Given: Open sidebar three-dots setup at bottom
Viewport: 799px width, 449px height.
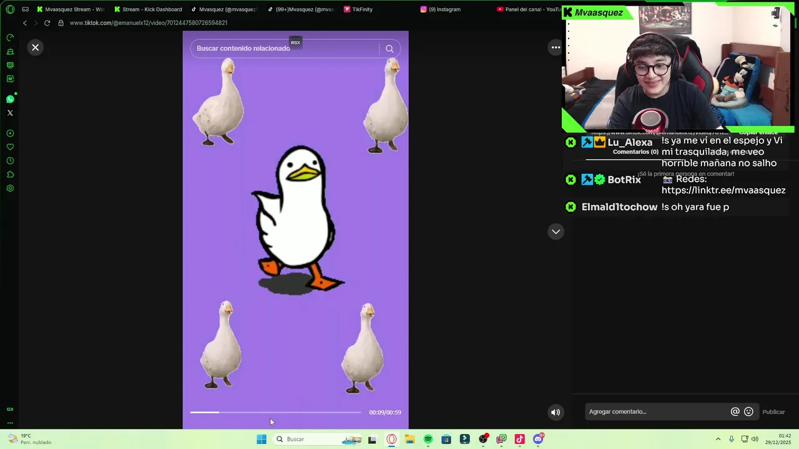Looking at the screenshot, I should (x=10, y=422).
